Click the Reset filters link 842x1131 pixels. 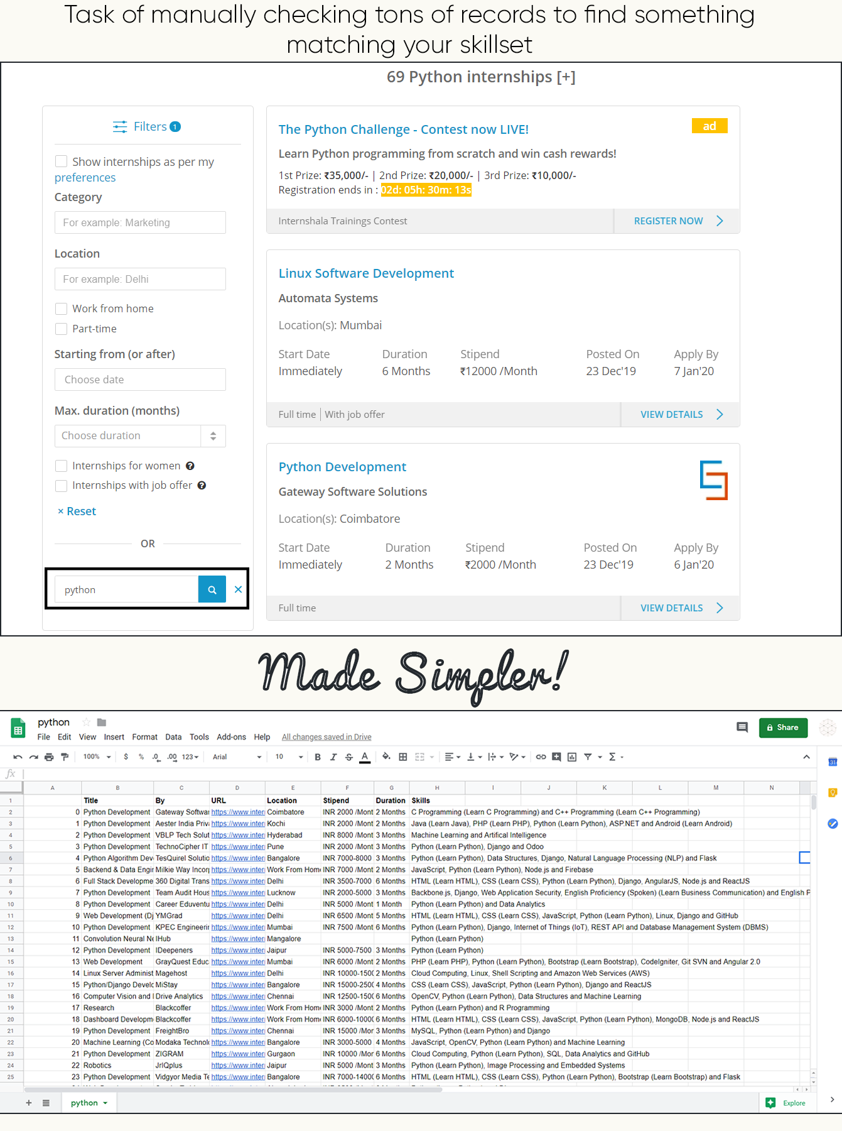click(x=77, y=511)
